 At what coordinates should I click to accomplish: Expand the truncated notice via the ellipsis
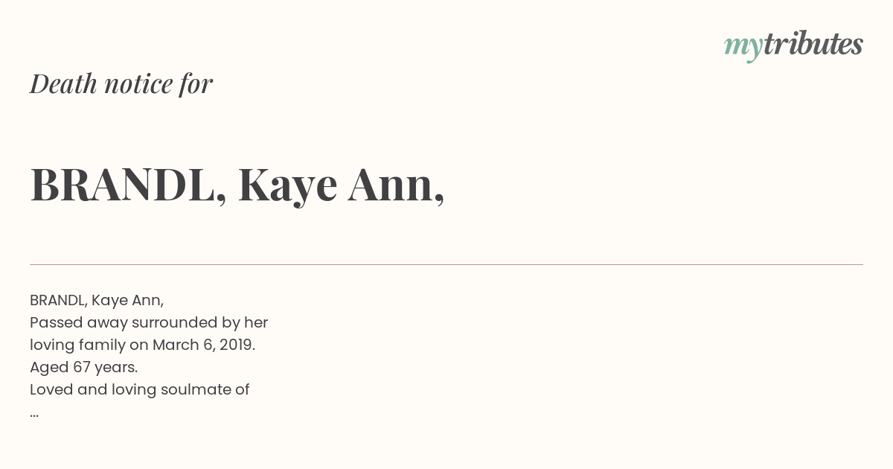tap(34, 414)
